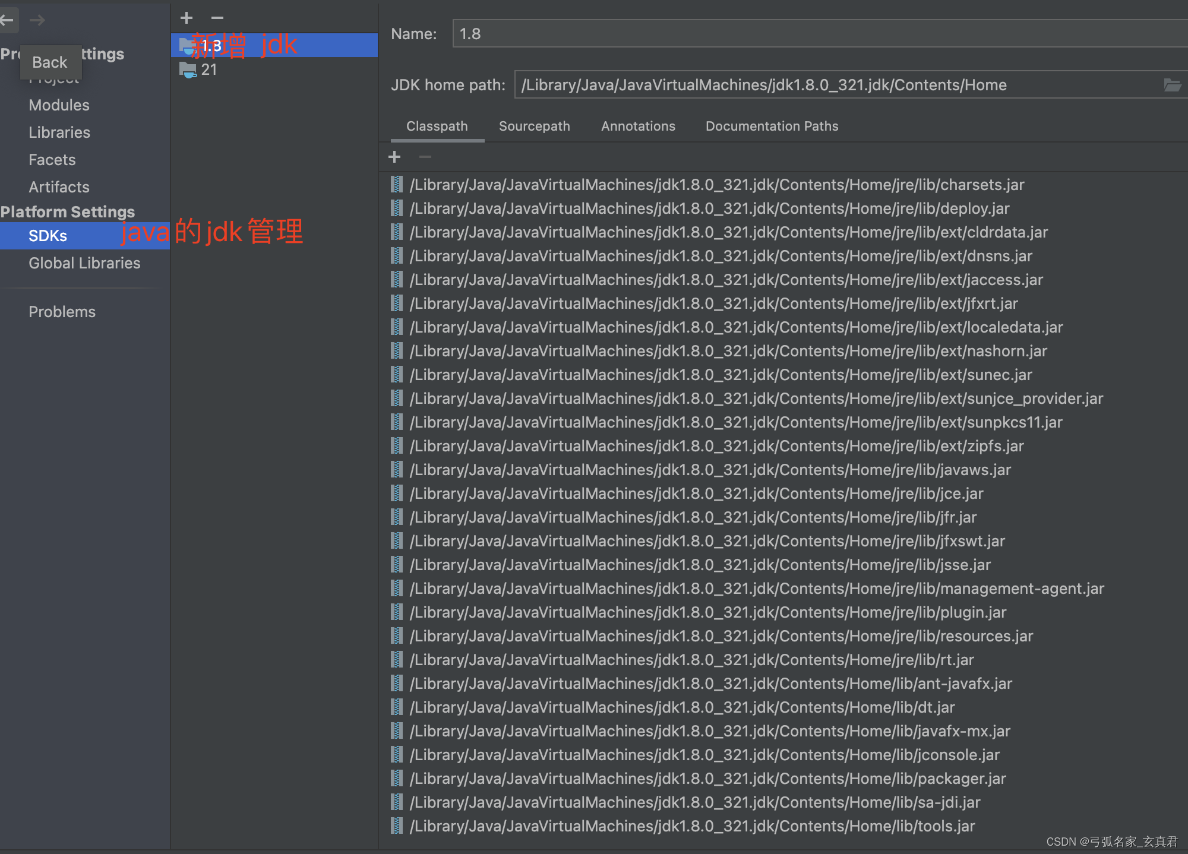Select the SDK 21 folder icon

click(188, 70)
